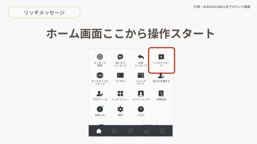Screen dimensions: 257x144
Task: Tap the ヘルプ question mark icon
Action: point(141,109)
